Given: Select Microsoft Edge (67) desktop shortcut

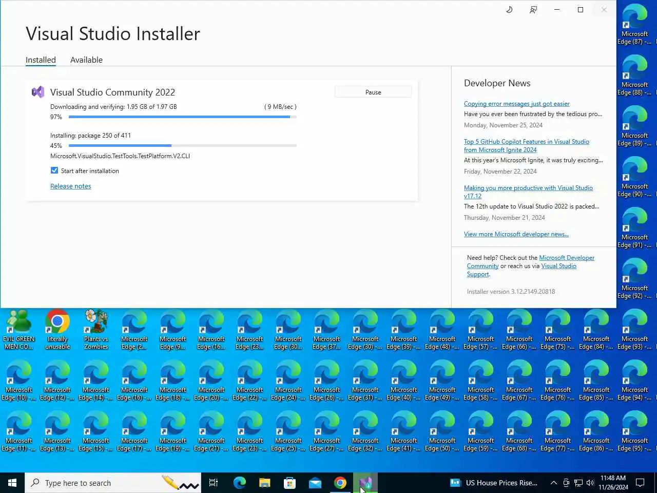Looking at the screenshot, I should (519, 381).
